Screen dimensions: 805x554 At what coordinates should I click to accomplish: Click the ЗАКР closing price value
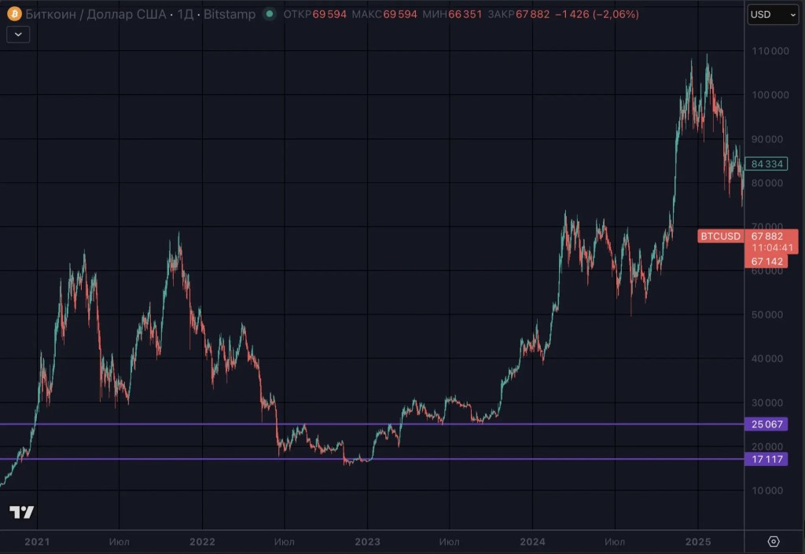click(x=535, y=14)
